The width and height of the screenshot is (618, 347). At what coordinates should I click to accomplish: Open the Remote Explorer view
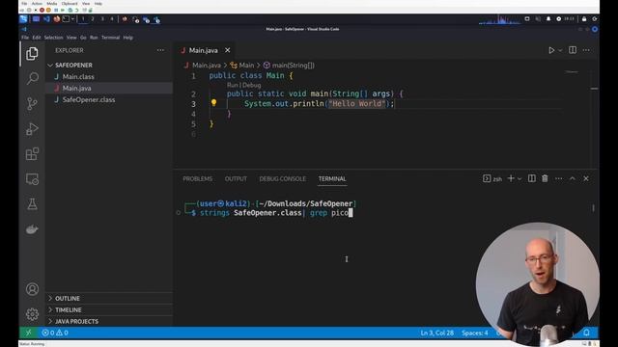click(32, 179)
